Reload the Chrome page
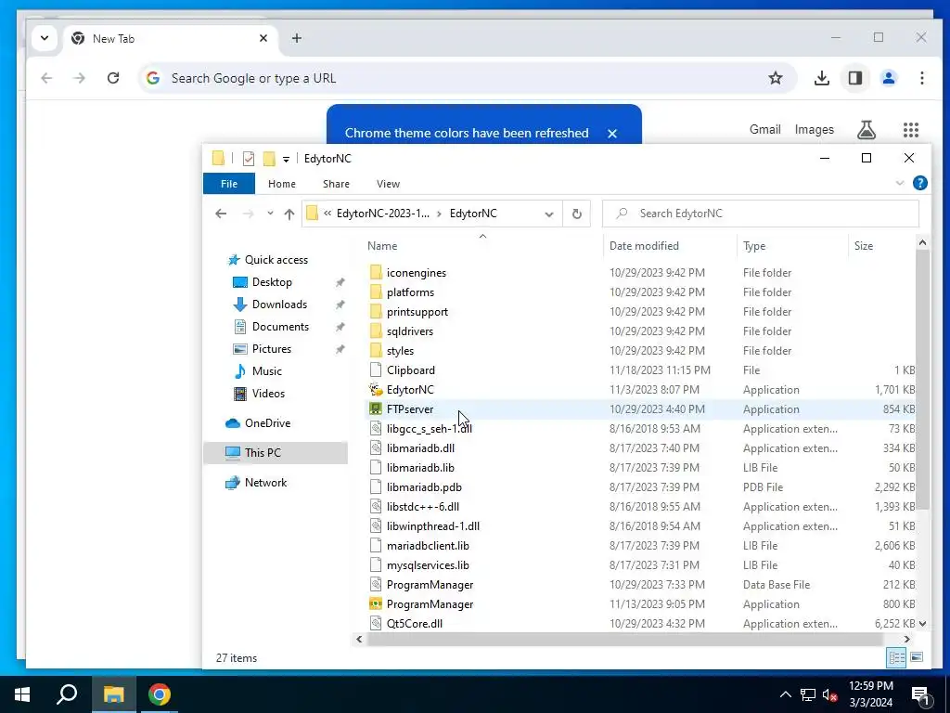This screenshot has width=950, height=713. pyautogui.click(x=112, y=78)
